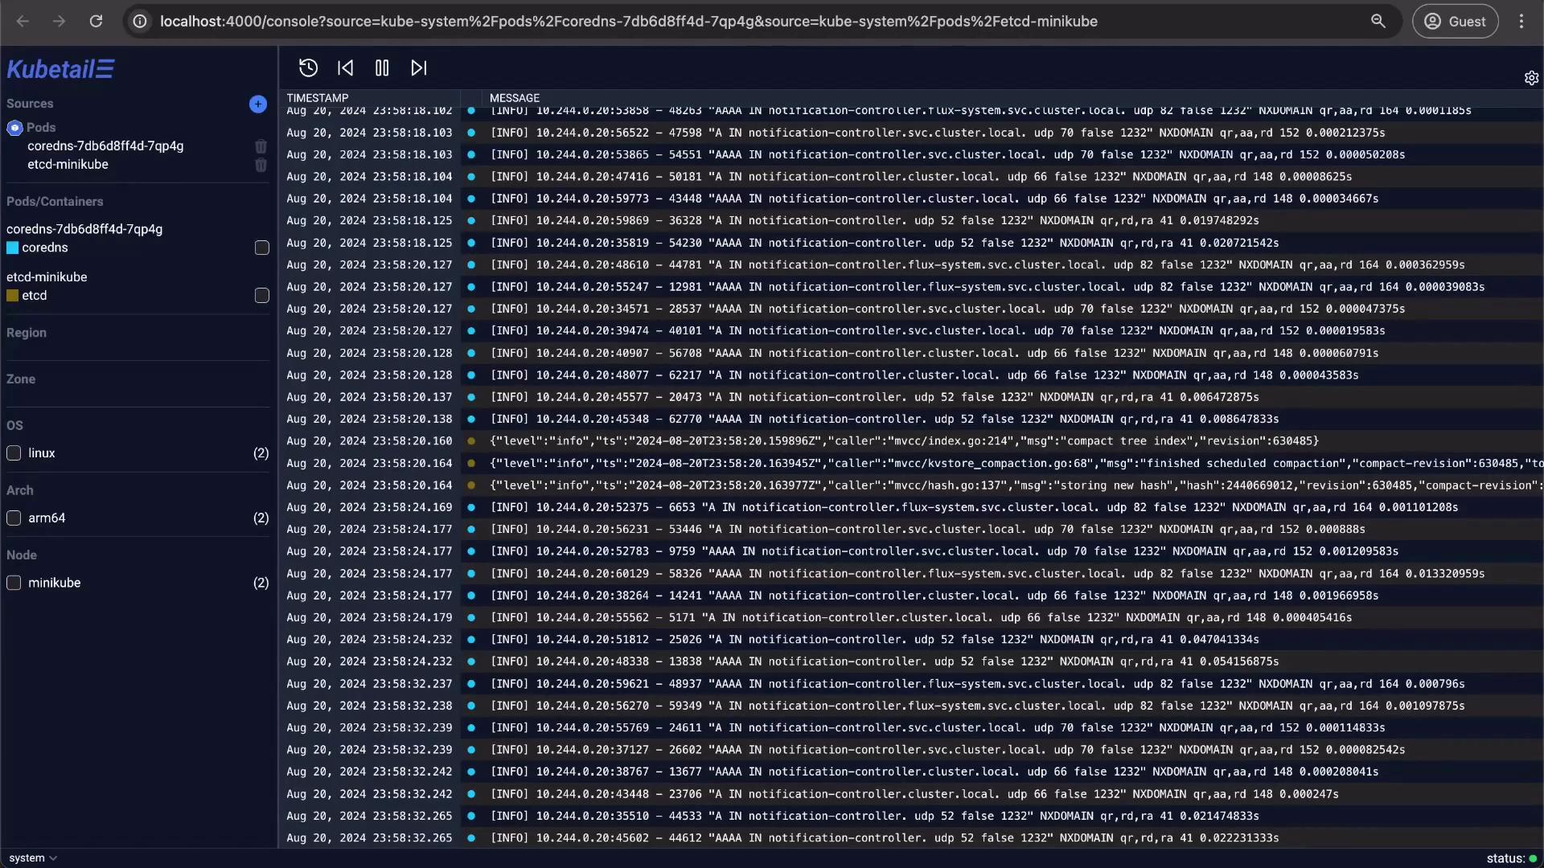Enable the linux OS filter

14,453
